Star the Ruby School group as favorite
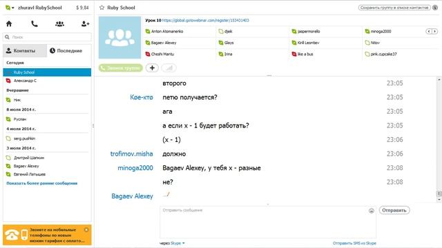This screenshot has height=248, width=442. point(102,8)
